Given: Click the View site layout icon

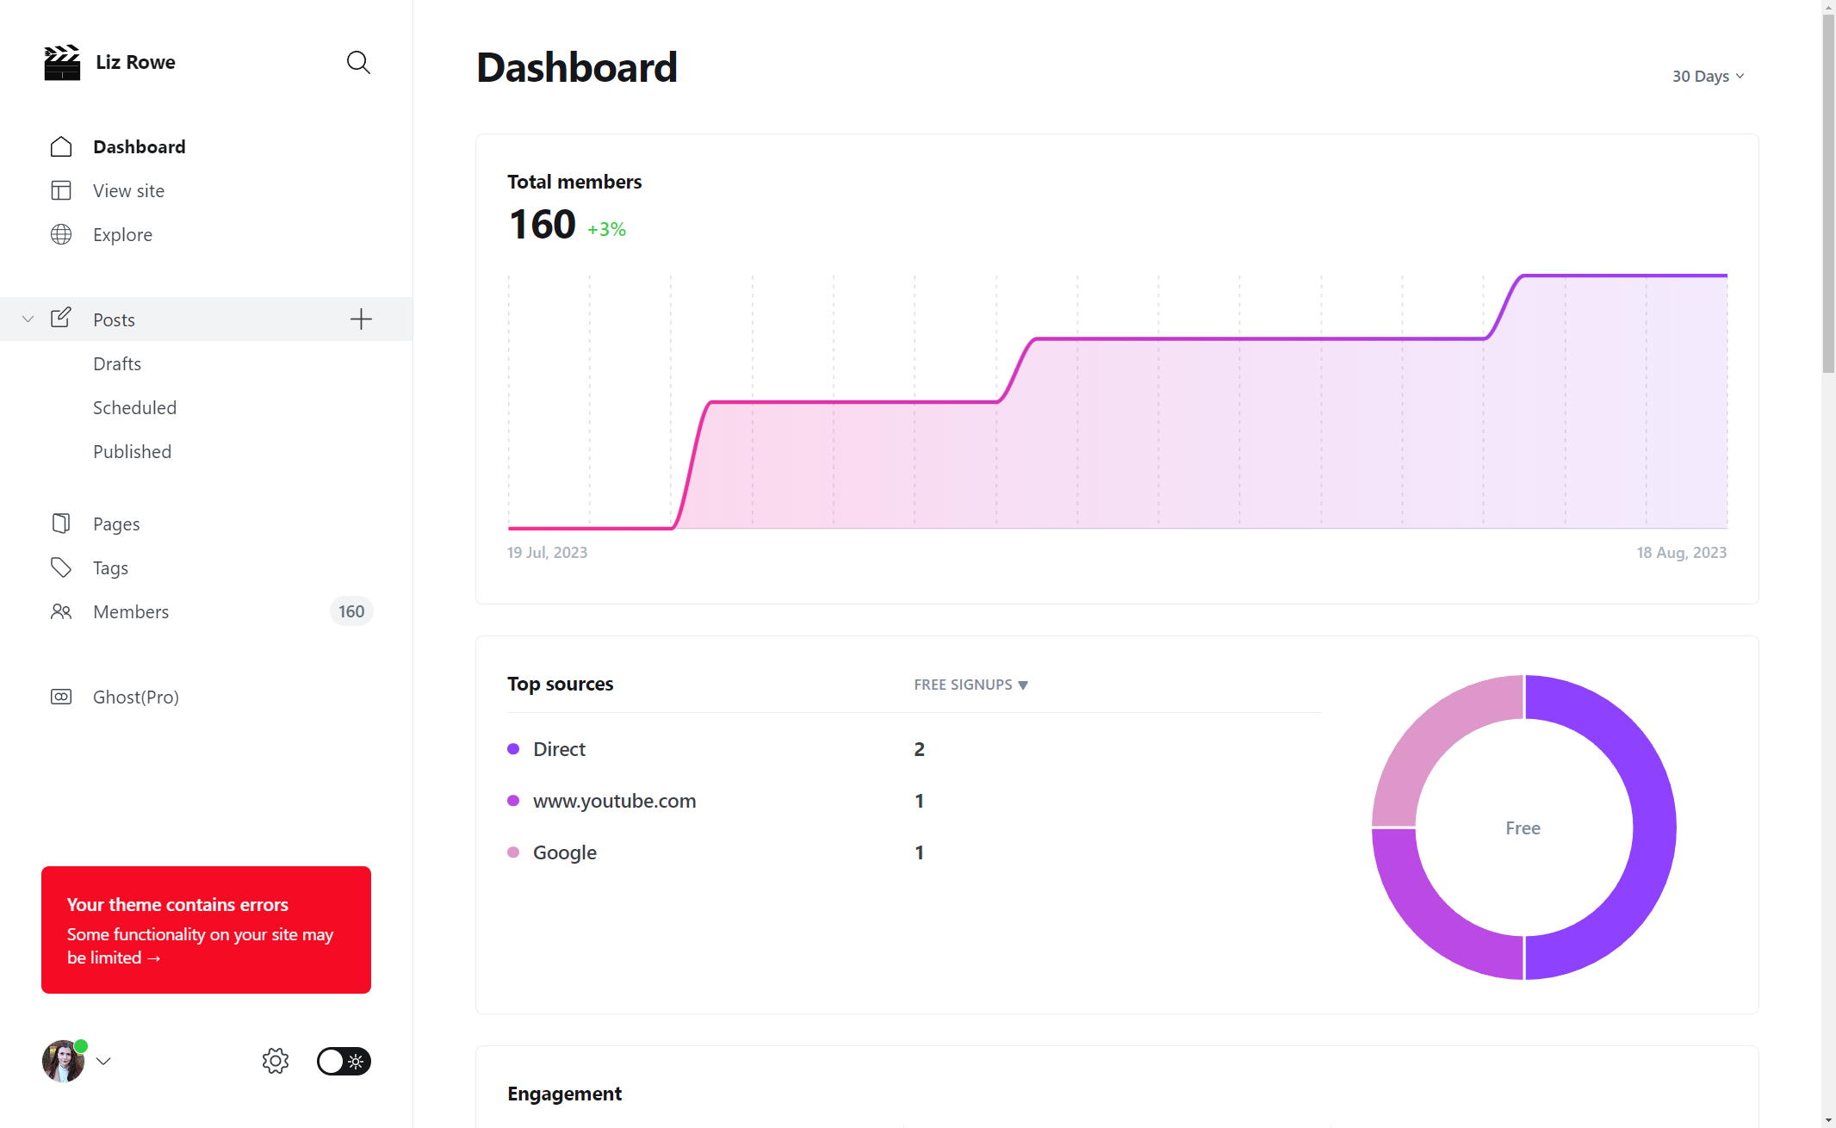Looking at the screenshot, I should pos(61,190).
